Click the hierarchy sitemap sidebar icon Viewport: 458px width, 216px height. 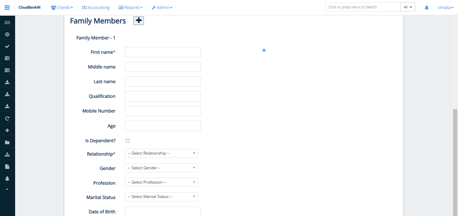pyautogui.click(x=7, y=155)
